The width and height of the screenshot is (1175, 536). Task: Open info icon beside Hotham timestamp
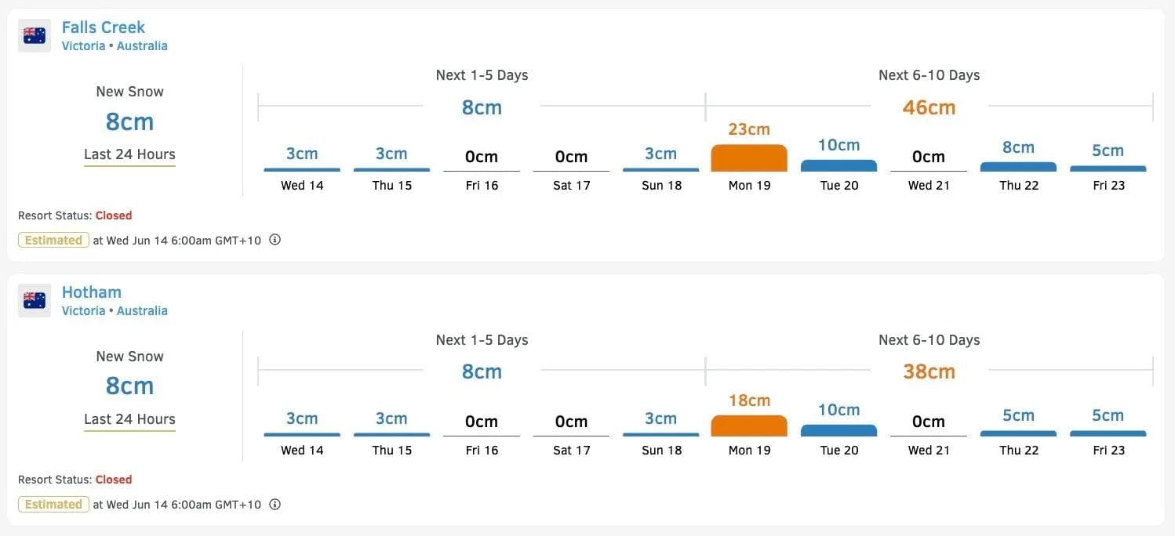pyautogui.click(x=275, y=505)
